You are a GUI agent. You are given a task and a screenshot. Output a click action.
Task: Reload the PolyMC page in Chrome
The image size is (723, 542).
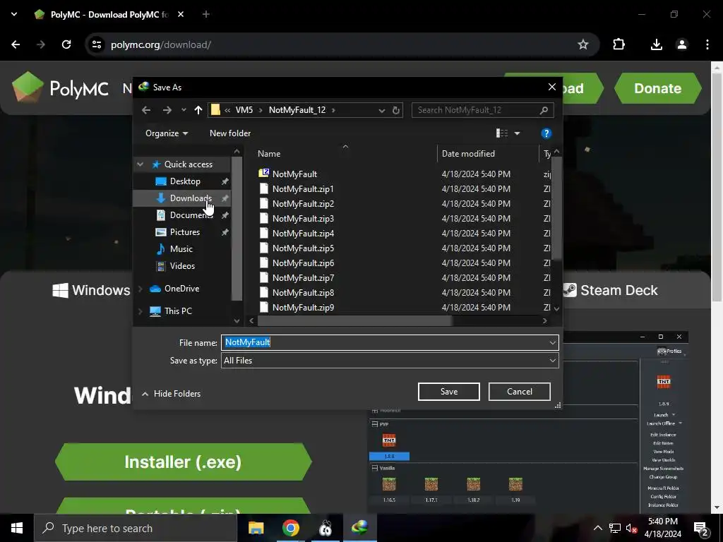66,44
